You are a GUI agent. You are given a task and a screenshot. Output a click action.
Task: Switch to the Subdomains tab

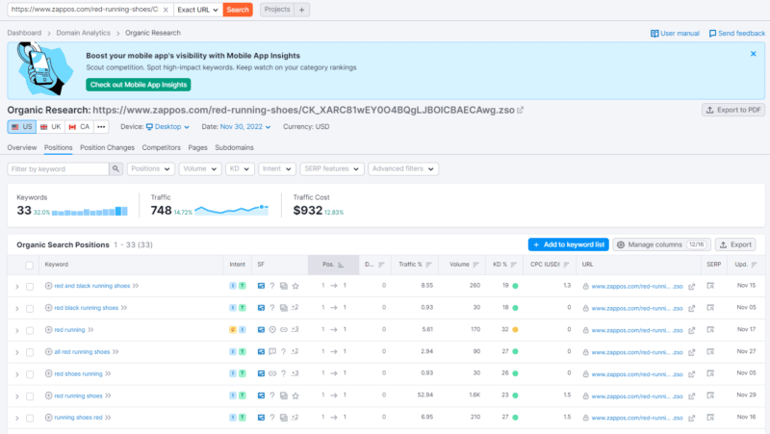click(x=234, y=148)
